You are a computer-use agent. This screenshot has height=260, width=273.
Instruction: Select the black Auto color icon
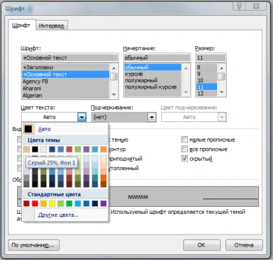coord(28,129)
